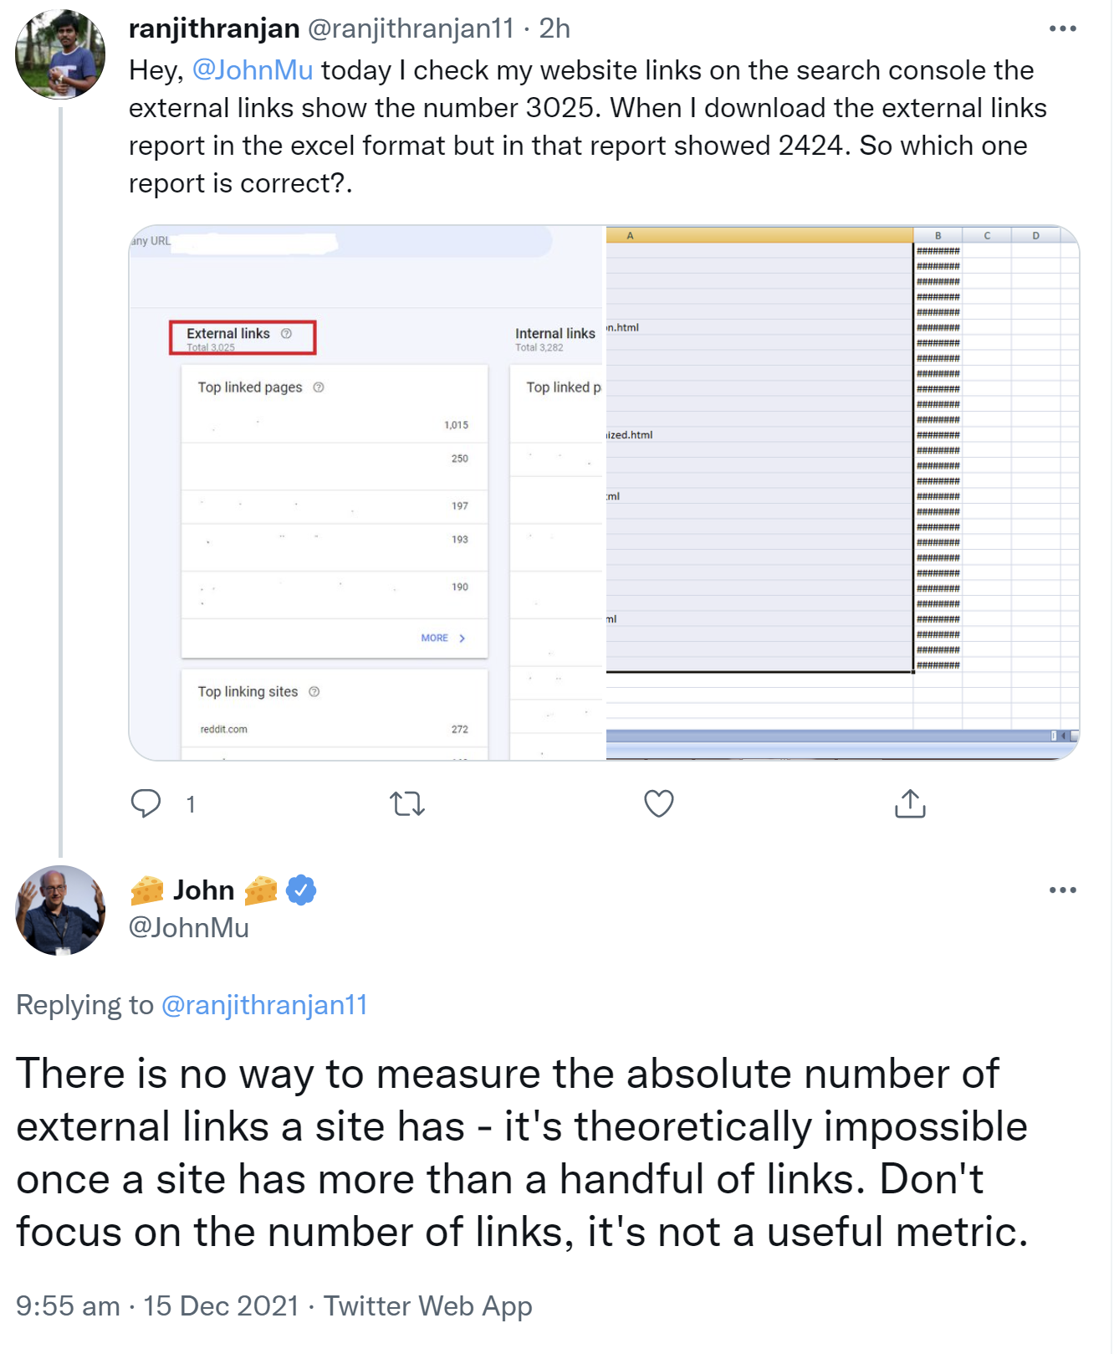Click the 2h timestamp on the original tweet

[554, 28]
